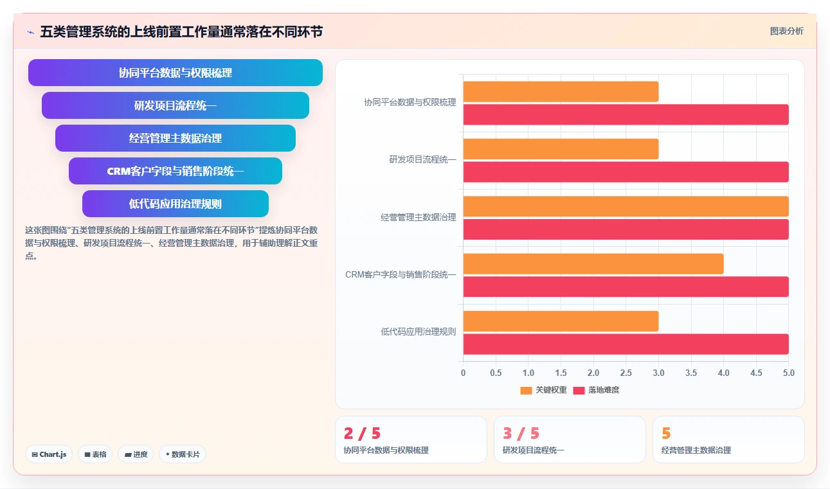Open the 3 / 5 研发项目流程统一 data card
Image resolution: width=830 pixels, height=489 pixels.
coord(570,440)
